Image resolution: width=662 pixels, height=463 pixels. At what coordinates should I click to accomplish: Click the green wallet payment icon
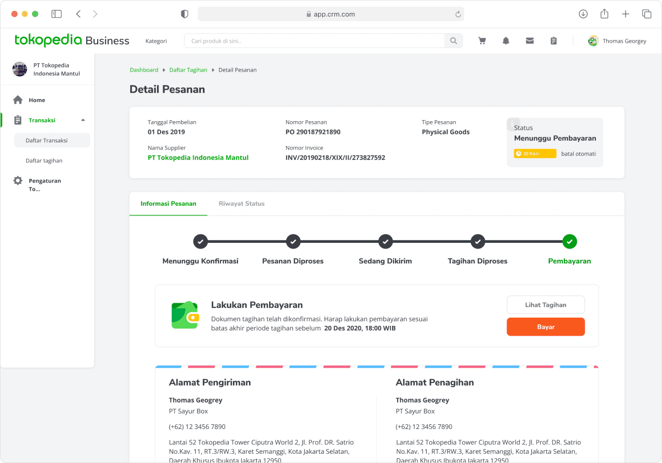(x=185, y=315)
